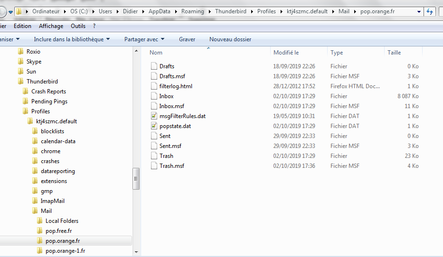Click the Inbox.msf file icon

pyautogui.click(x=154, y=106)
